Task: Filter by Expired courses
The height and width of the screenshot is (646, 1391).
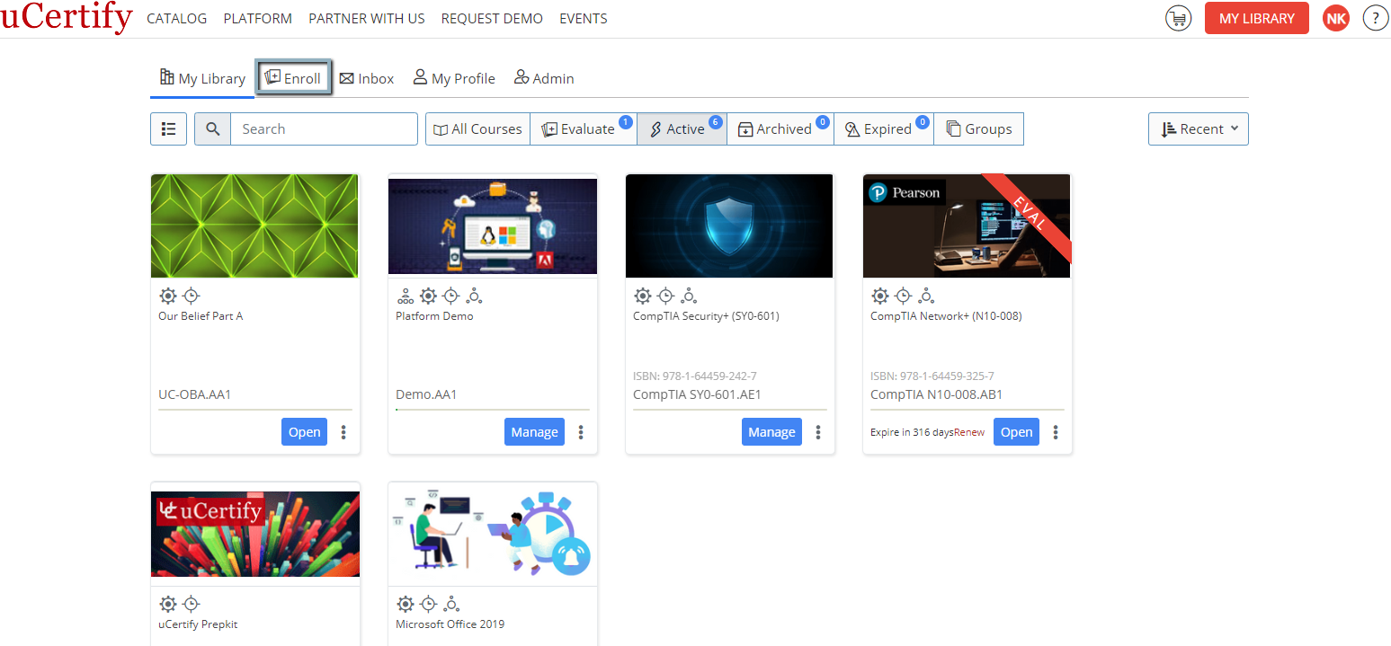Action: click(x=883, y=128)
